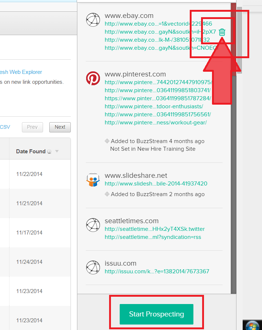Click the ebay.com globe icon
Viewport: 262px width, 330px height.
93,20
